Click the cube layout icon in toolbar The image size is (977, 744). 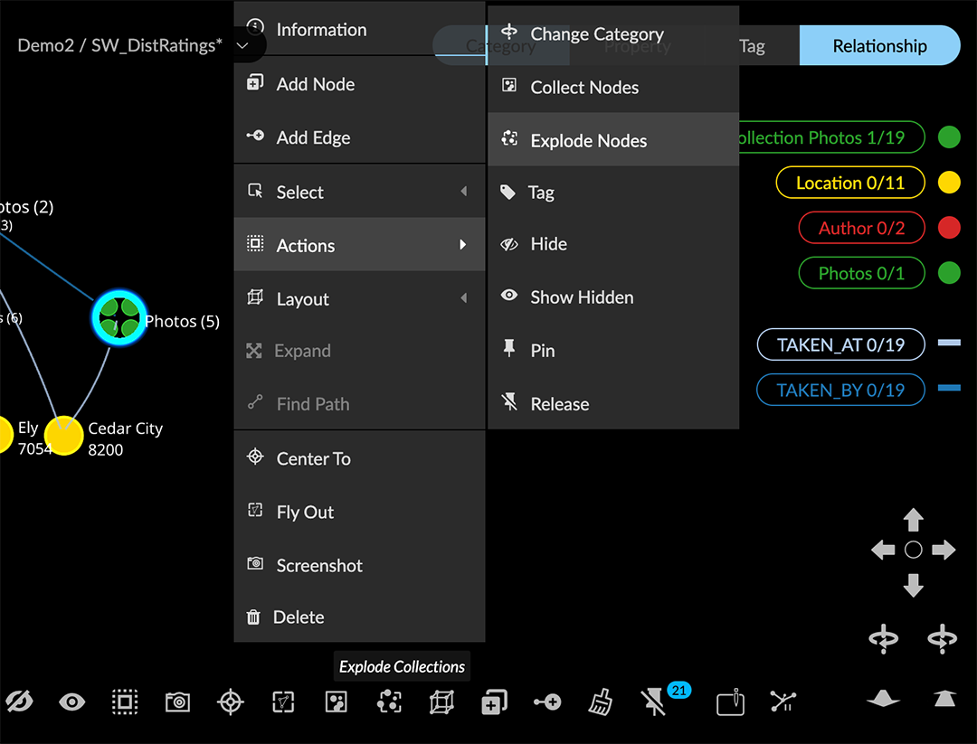point(441,702)
